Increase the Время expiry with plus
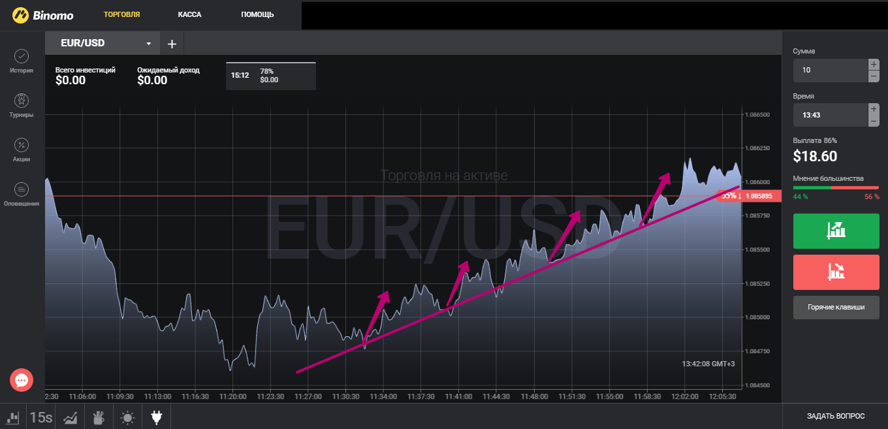This screenshot has height=429, width=888. pyautogui.click(x=874, y=108)
